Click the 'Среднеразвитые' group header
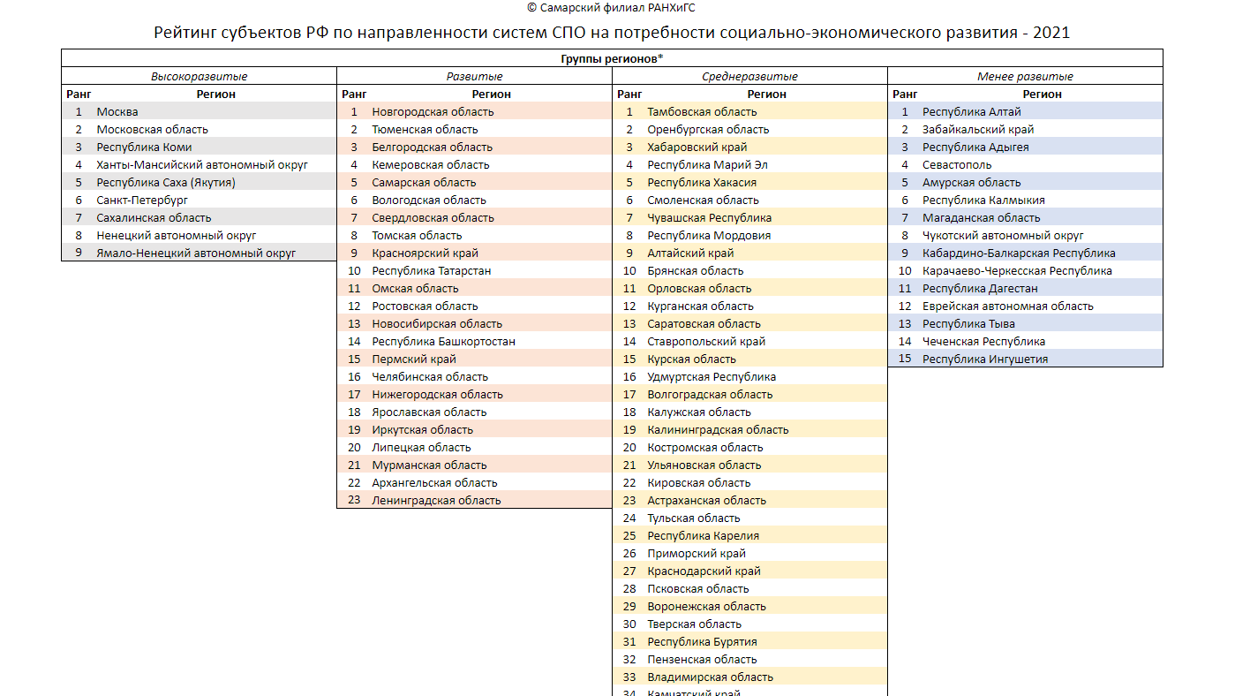 (x=749, y=77)
